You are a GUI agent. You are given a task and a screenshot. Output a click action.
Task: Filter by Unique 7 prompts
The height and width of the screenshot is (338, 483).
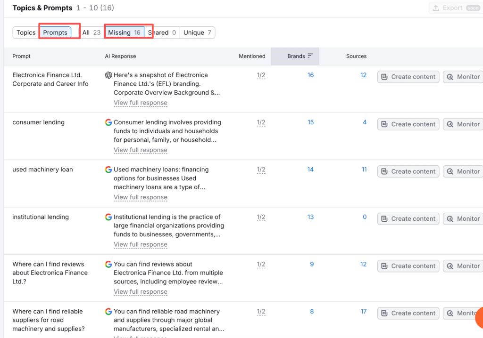coord(197,32)
